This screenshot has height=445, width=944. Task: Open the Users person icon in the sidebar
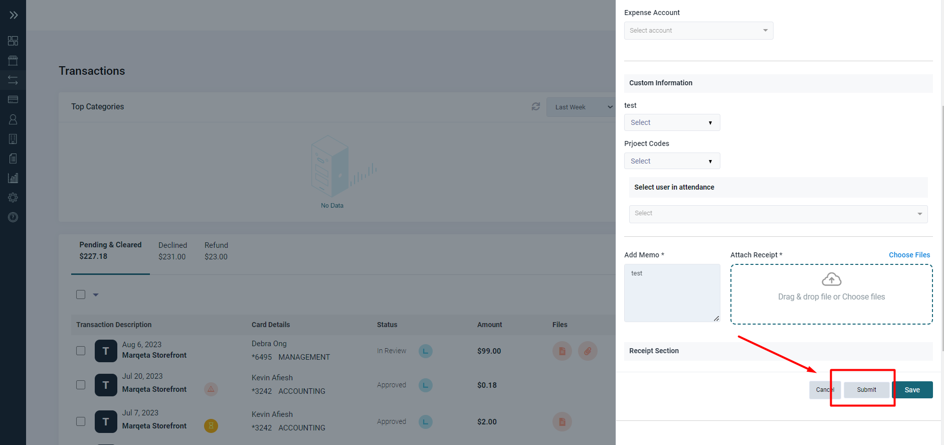13,119
